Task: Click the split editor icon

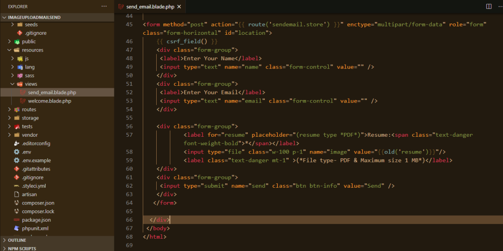Action: pyautogui.click(x=488, y=6)
